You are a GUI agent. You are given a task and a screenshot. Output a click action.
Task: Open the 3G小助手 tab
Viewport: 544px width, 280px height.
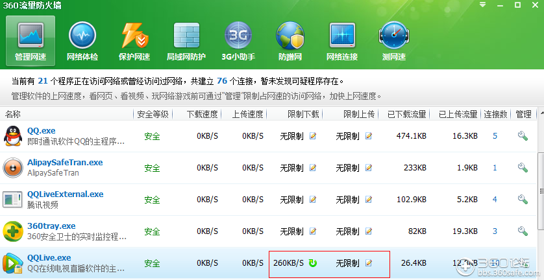238,41
